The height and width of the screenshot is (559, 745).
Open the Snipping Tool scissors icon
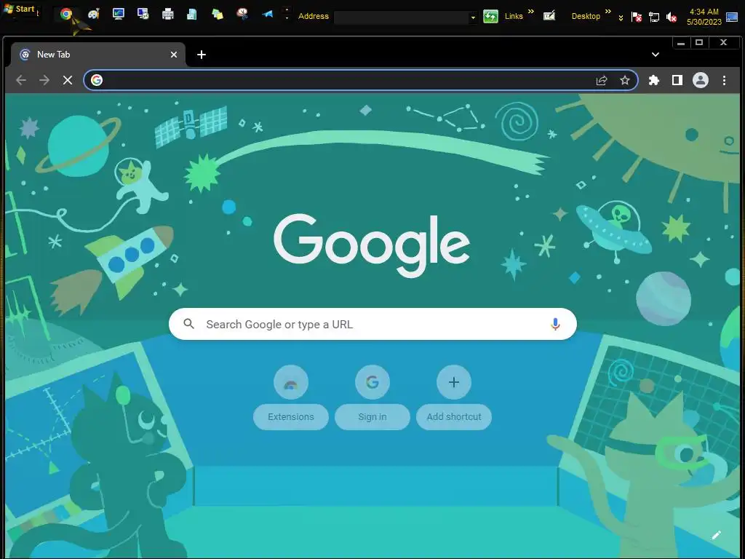click(x=242, y=14)
